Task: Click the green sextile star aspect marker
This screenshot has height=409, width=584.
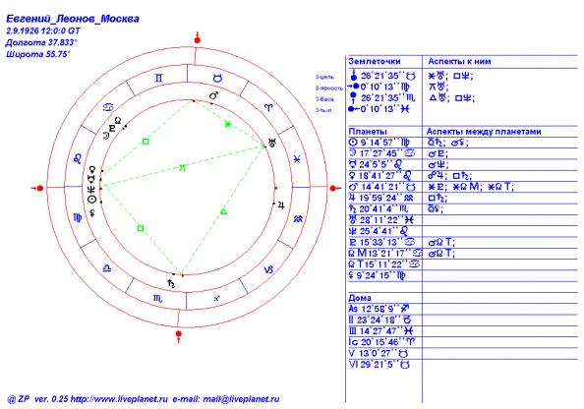Action: [228, 125]
